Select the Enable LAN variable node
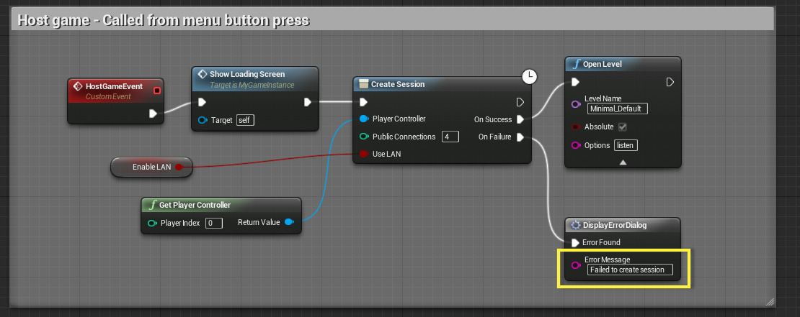The height and width of the screenshot is (317, 800). click(151, 167)
